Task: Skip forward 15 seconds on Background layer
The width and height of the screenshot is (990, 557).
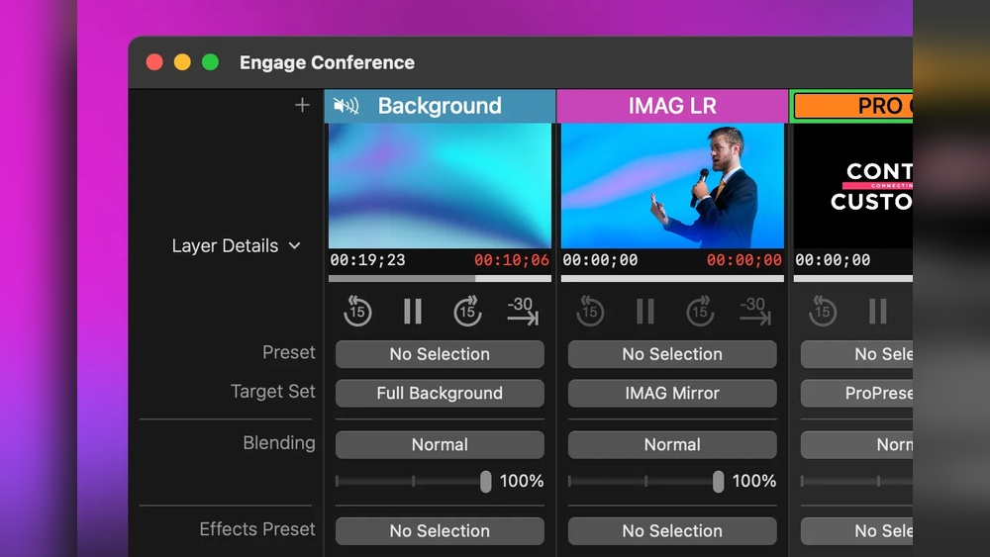Action: [x=467, y=312]
